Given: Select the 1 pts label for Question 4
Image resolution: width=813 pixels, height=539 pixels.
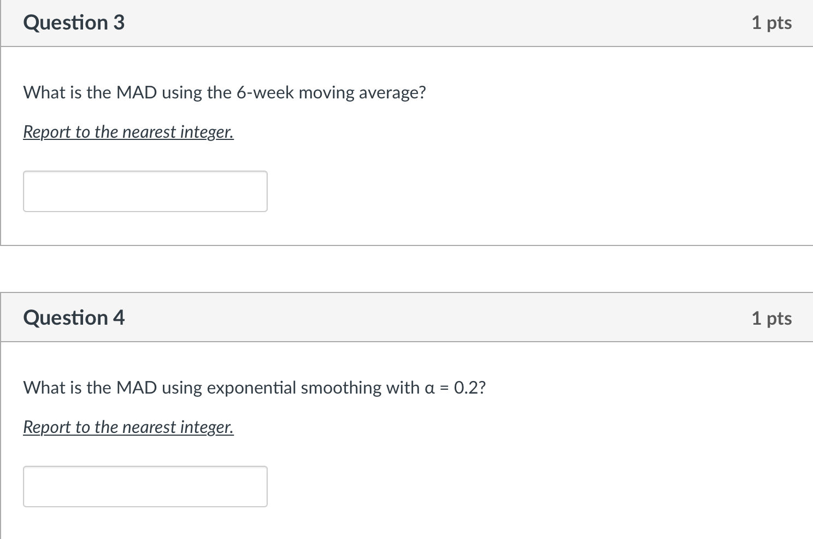Looking at the screenshot, I should pos(771,318).
